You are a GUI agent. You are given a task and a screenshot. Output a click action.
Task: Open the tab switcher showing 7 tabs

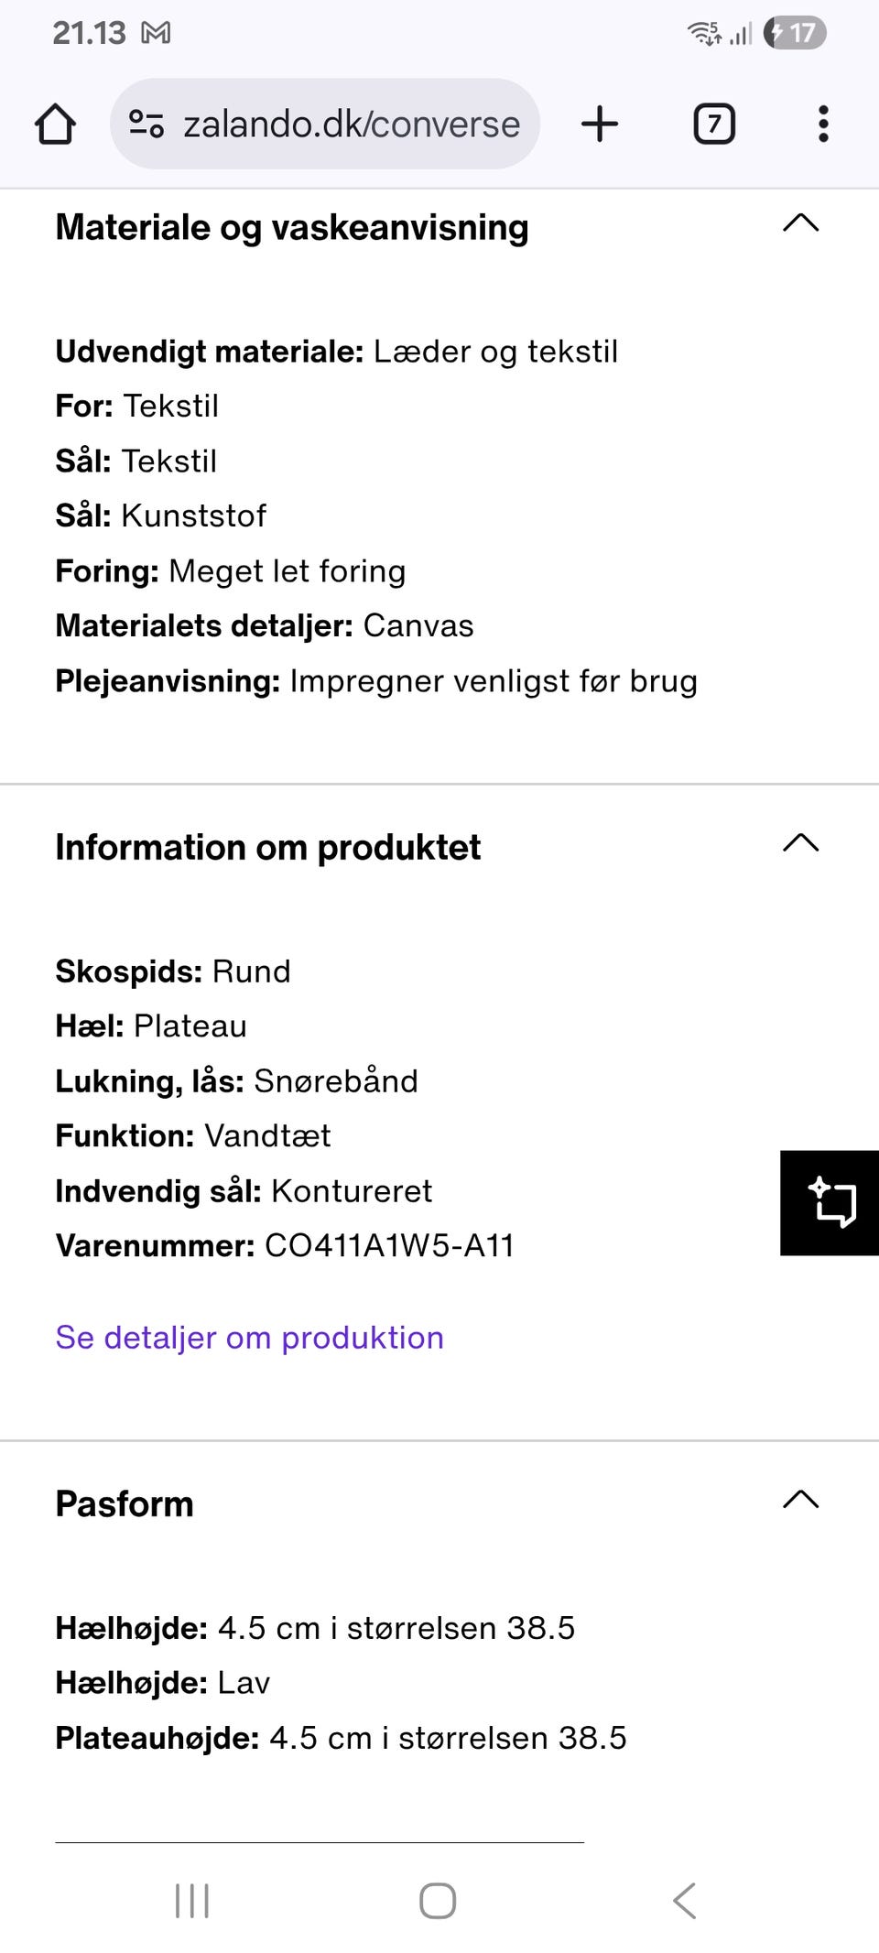click(713, 125)
